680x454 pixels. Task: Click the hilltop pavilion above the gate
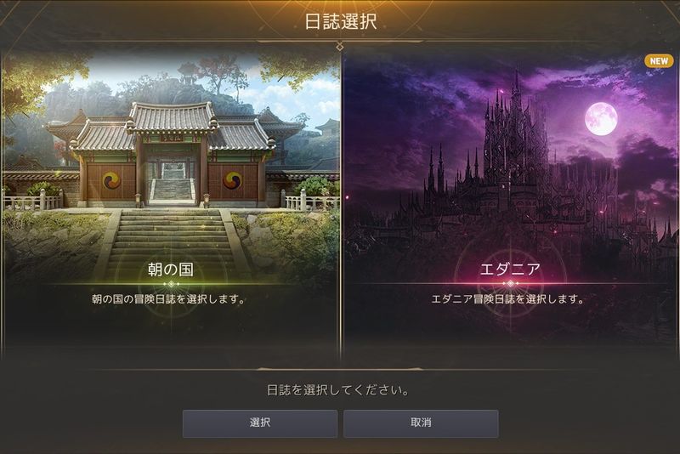click(188, 72)
